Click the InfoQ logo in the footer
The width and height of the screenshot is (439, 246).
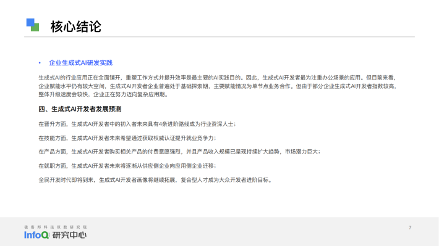point(36,235)
